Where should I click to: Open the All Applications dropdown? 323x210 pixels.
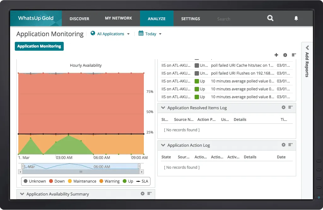coord(110,33)
